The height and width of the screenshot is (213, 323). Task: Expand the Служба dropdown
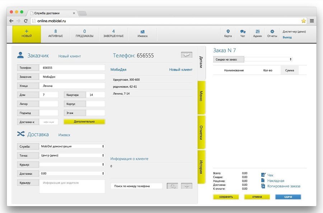(72, 146)
